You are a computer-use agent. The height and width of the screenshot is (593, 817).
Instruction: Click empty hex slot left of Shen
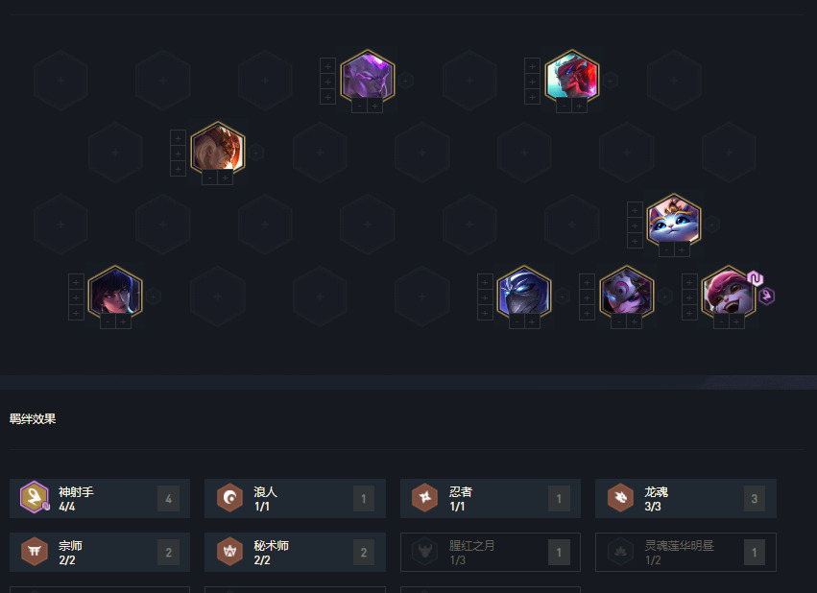422,296
